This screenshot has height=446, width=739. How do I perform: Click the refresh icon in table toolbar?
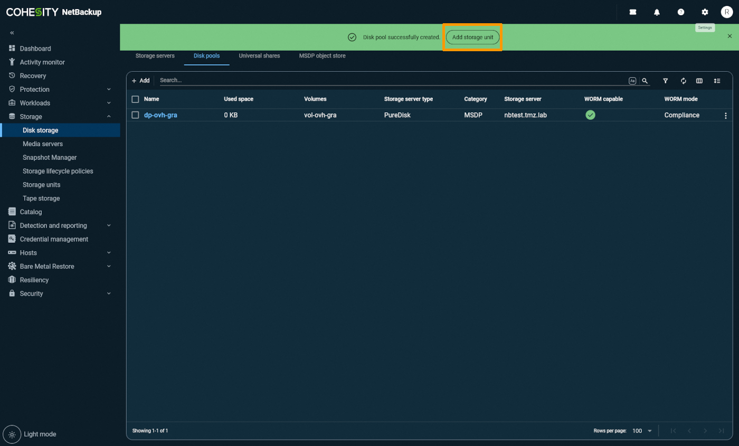(683, 81)
